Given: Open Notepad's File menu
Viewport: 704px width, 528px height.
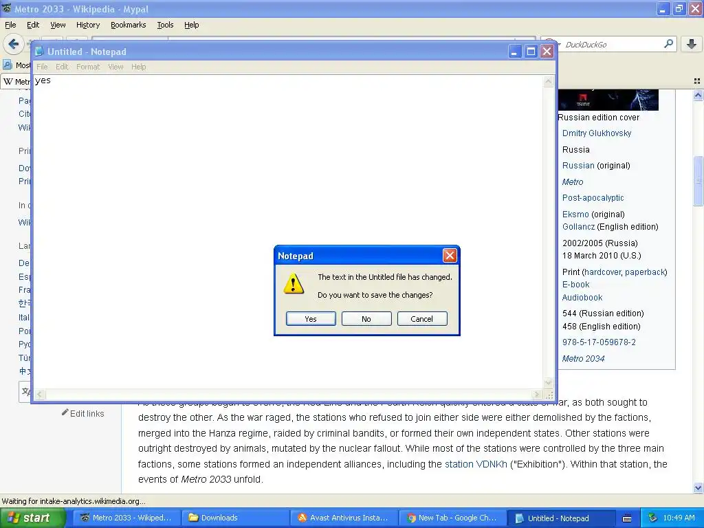Looking at the screenshot, I should click(x=42, y=67).
